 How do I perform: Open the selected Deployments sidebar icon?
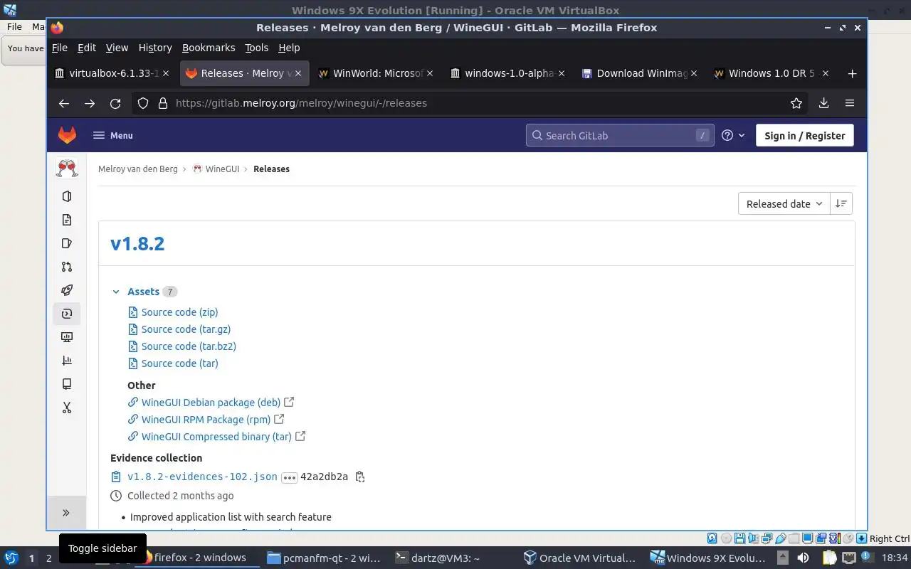click(x=67, y=314)
